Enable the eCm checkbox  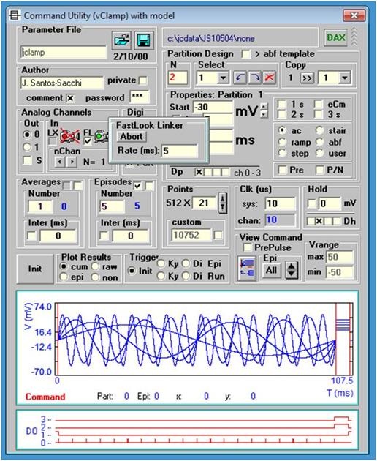tap(319, 104)
